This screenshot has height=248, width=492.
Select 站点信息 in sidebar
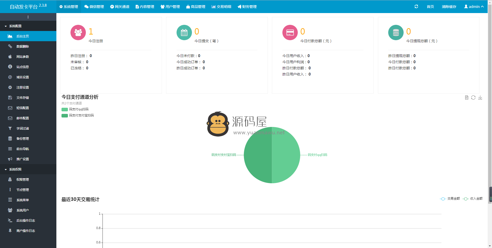point(28,67)
